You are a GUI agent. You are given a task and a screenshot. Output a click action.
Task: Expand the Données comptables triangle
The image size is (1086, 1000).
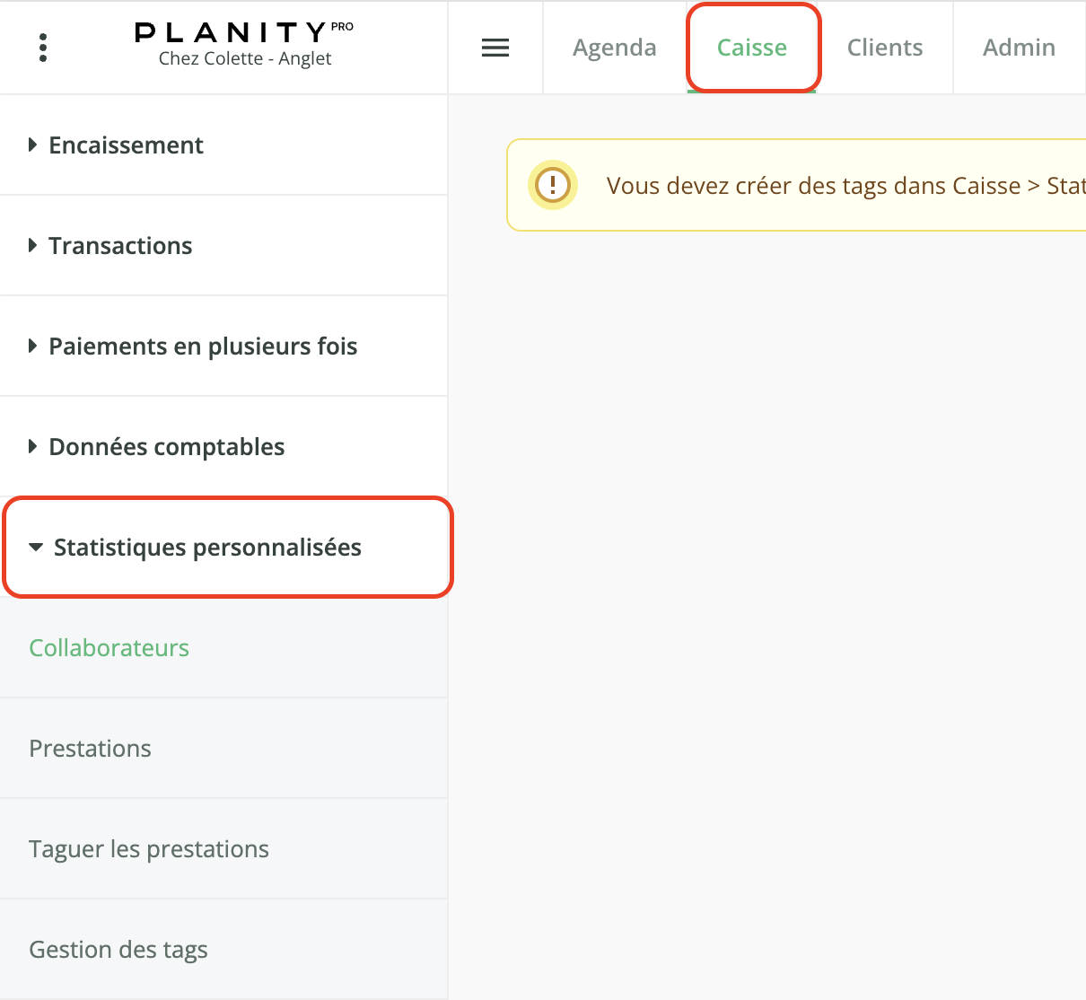(x=32, y=446)
